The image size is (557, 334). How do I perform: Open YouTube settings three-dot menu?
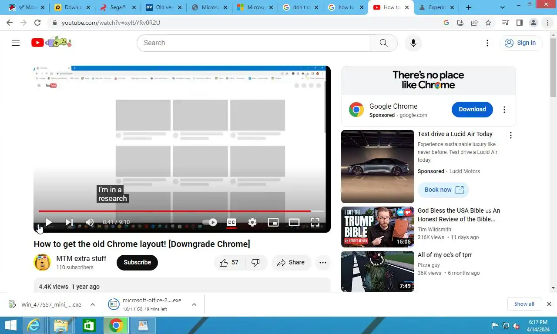487,43
